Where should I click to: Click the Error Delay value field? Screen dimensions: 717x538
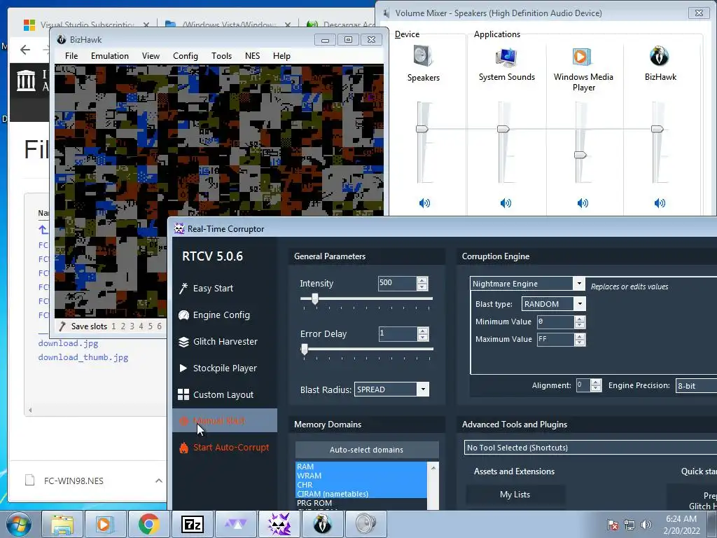point(398,333)
